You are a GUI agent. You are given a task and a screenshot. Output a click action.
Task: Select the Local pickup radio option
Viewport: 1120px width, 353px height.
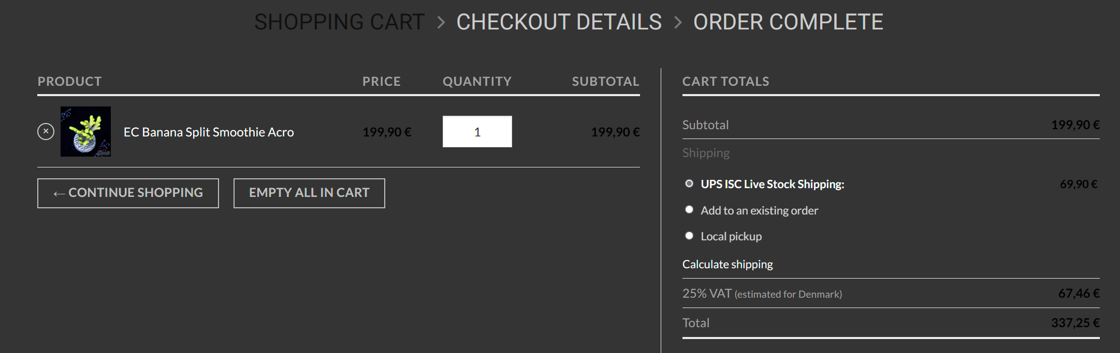689,236
